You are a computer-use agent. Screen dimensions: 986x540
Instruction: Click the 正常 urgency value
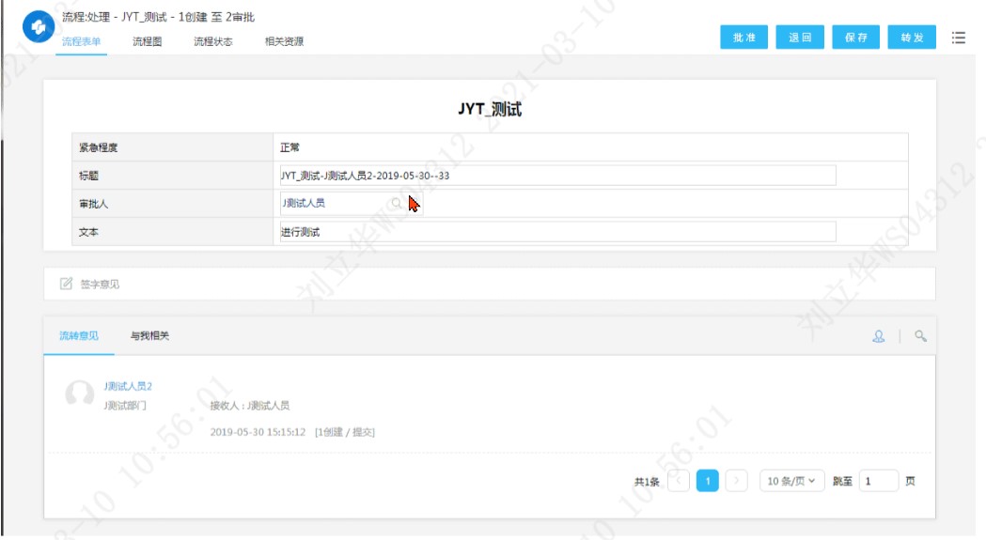tap(290, 147)
